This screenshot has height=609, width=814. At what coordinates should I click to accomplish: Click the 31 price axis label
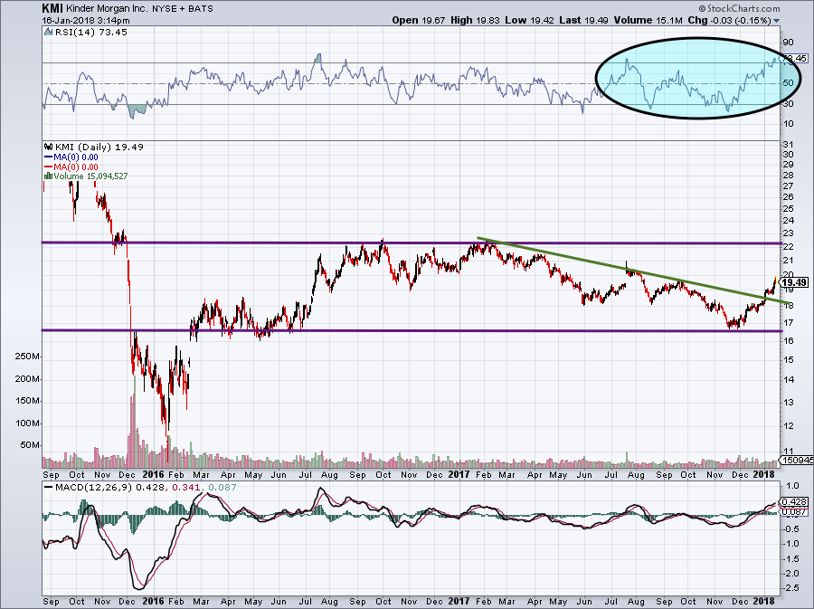click(x=788, y=145)
